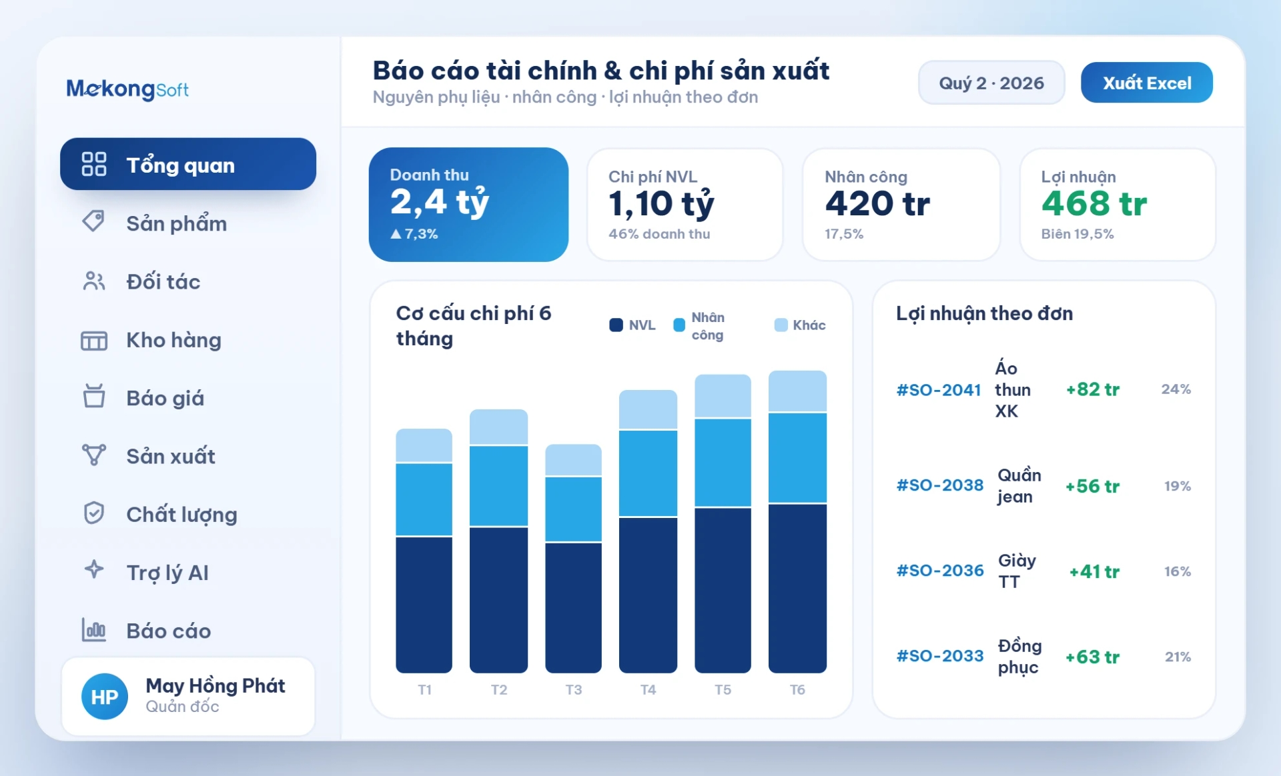
Task: Open Đối tác page
Action: click(188, 281)
